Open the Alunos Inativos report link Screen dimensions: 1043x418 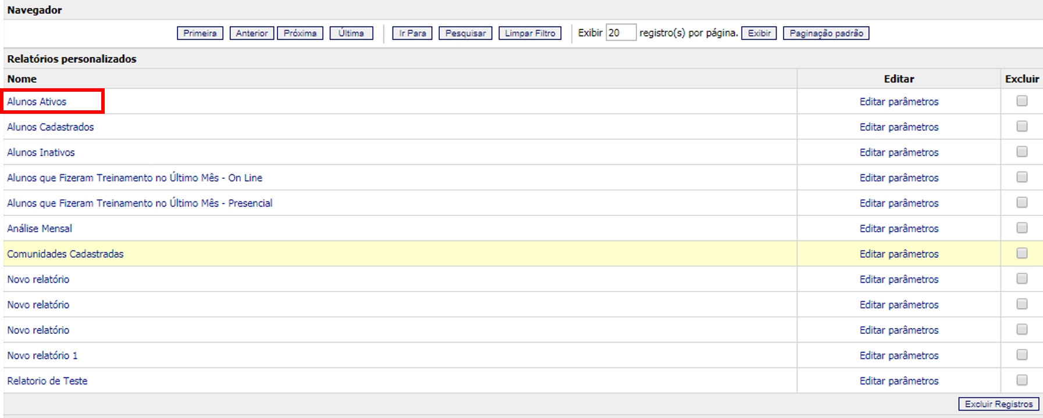coord(41,153)
